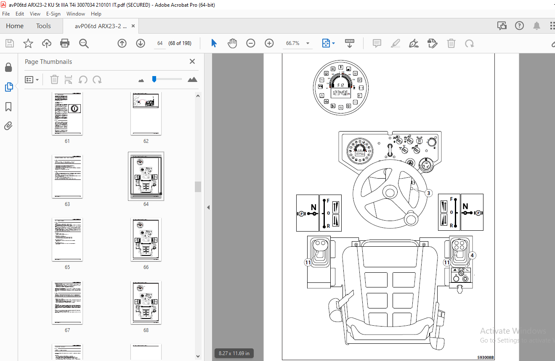Click the reduce thumbnail size mountain icon
The height and width of the screenshot is (361, 555).
(x=141, y=80)
